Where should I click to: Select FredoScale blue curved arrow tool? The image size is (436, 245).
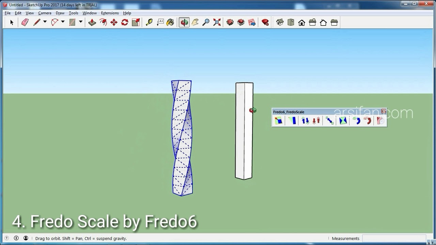(x=357, y=120)
